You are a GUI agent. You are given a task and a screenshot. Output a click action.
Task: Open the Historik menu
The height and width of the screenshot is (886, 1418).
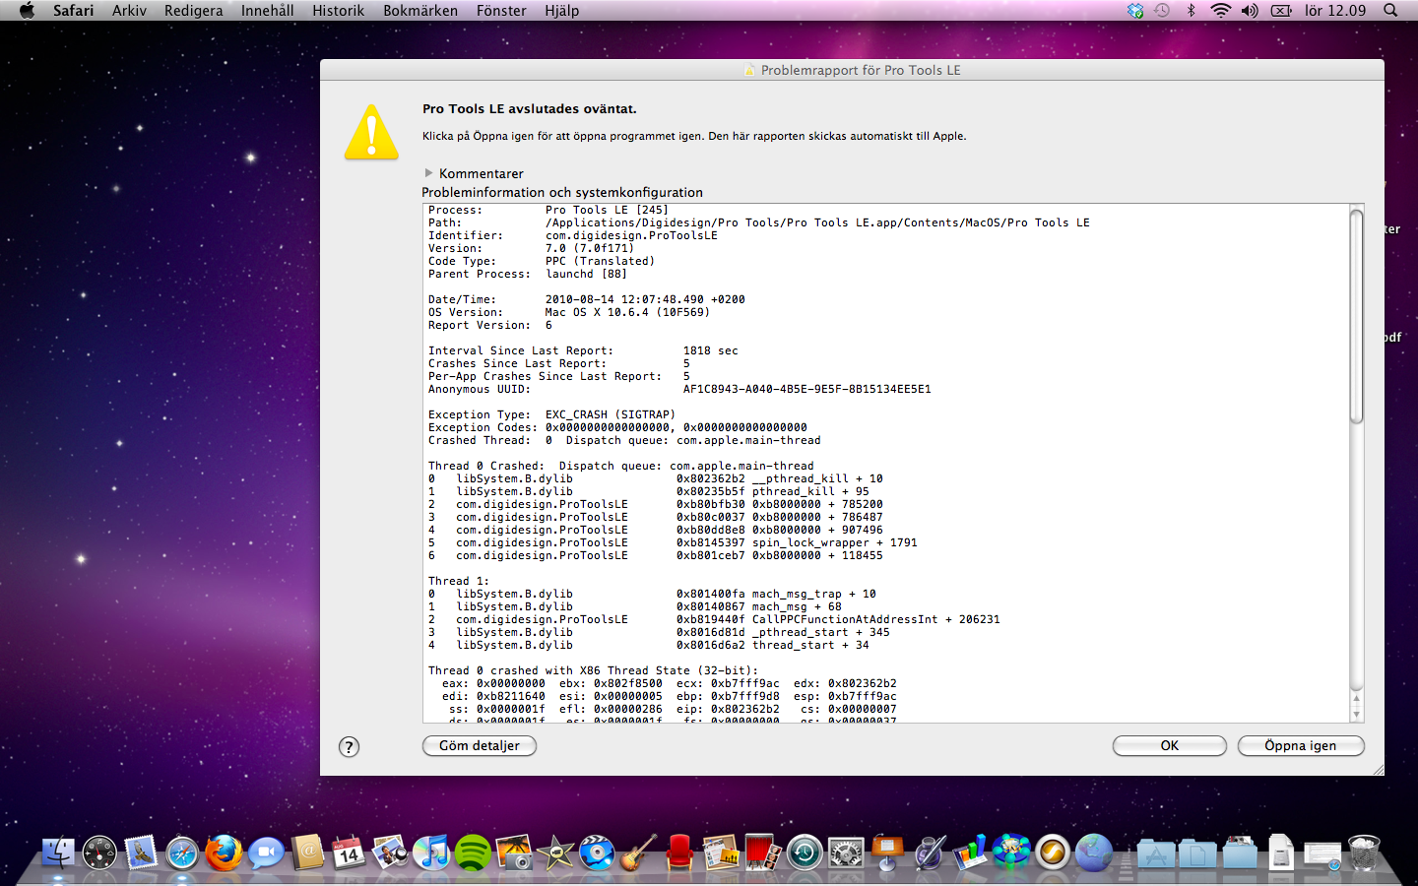[338, 10]
